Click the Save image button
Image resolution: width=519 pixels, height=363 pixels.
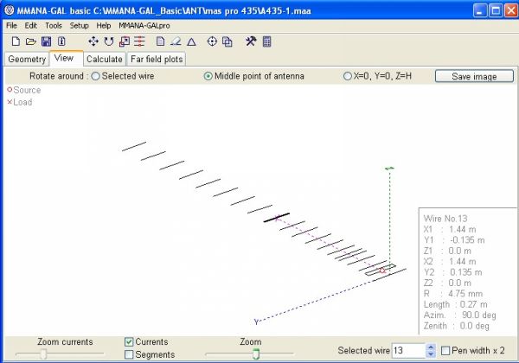tap(474, 76)
